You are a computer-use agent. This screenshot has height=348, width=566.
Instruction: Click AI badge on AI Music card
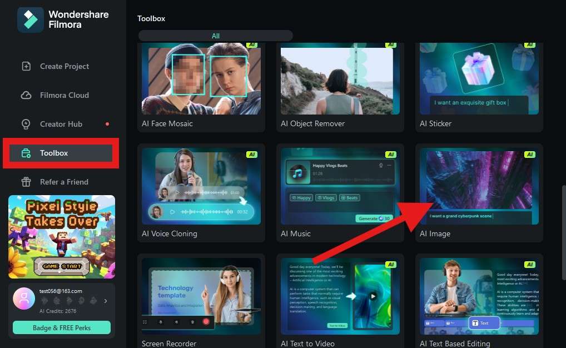tap(390, 155)
